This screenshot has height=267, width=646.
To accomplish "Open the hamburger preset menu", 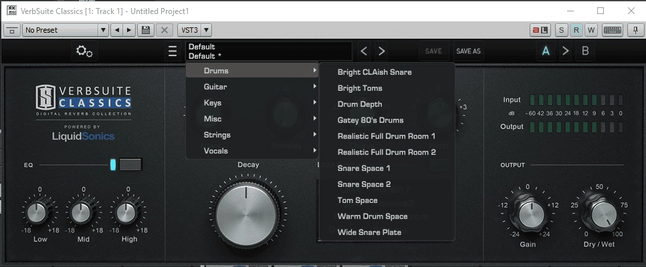I will (x=173, y=51).
